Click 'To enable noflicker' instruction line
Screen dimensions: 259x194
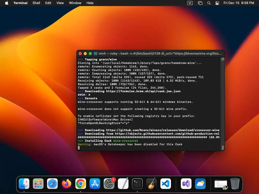[136, 116]
